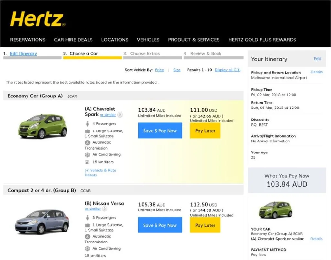Image resolution: width=331 pixels, height=260 pixels.
Task: Click Pay Later for Nissan Versa
Action: (x=205, y=225)
